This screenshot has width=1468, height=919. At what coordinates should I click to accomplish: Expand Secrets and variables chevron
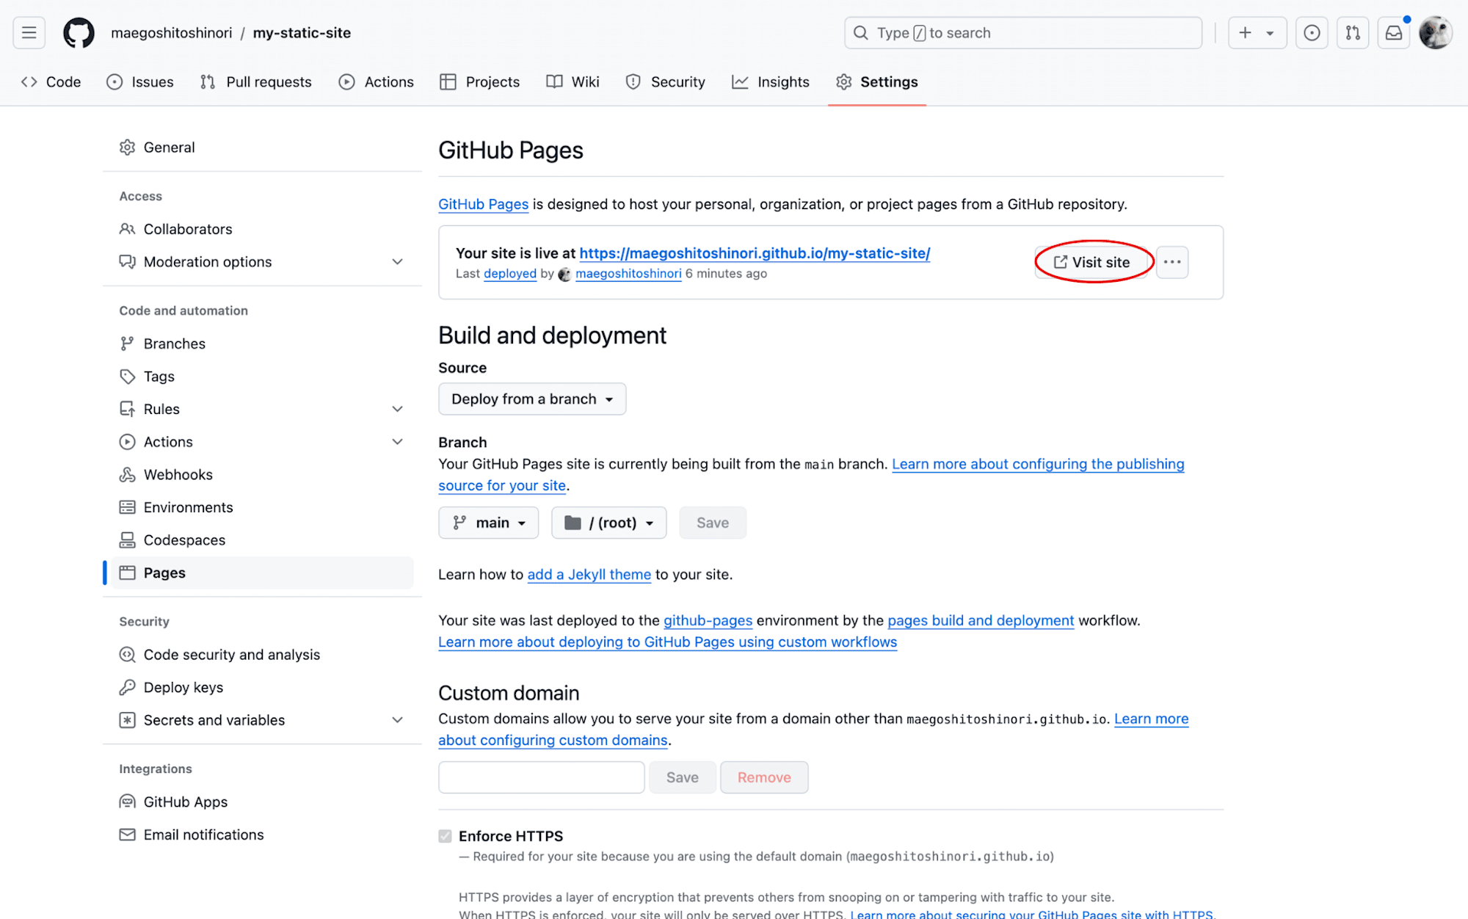tap(397, 720)
